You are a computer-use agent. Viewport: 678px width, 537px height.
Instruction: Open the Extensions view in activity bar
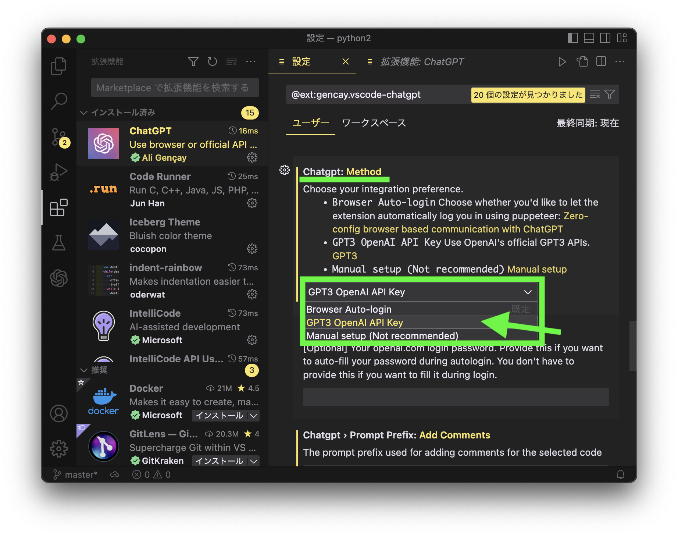[58, 207]
